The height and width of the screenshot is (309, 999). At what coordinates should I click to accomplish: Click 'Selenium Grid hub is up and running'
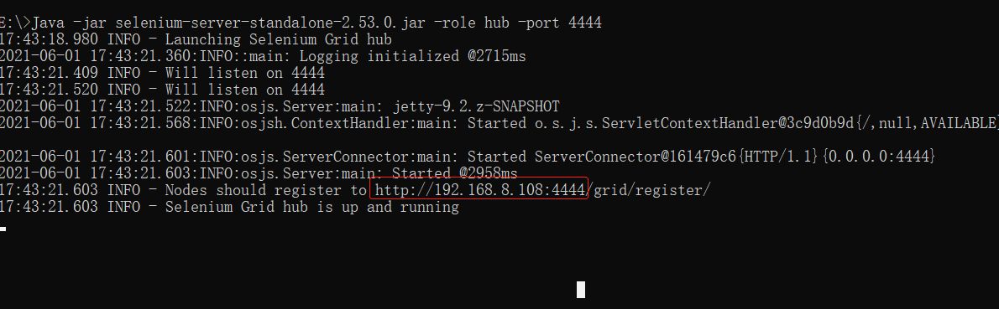[x=312, y=207]
